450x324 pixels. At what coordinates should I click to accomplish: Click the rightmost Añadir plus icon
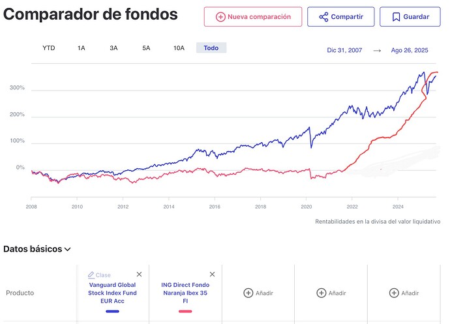point(394,293)
